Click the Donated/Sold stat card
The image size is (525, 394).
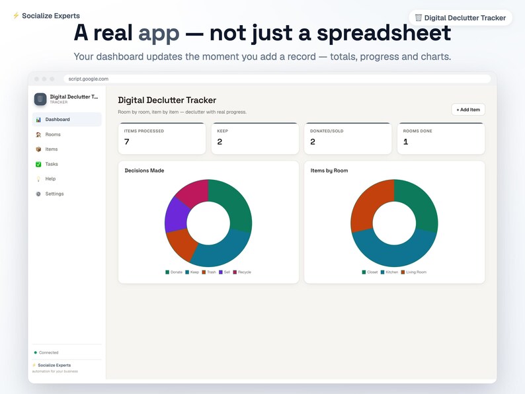(348, 139)
